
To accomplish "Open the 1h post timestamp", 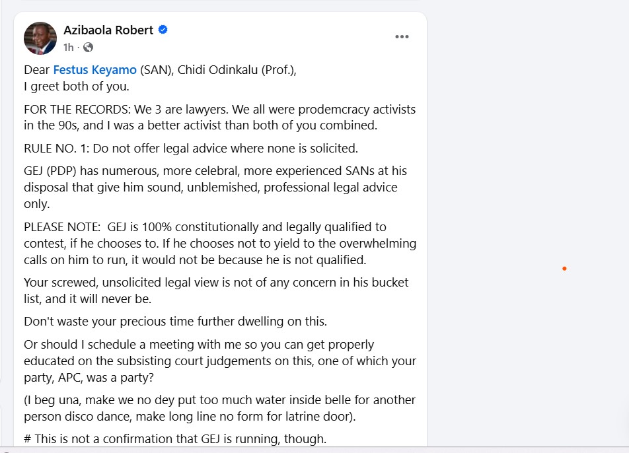I will coord(69,48).
